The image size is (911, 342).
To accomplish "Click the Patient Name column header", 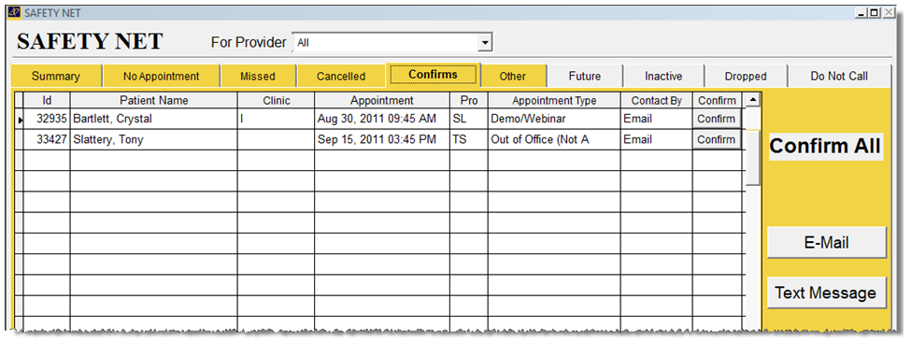I will [x=154, y=101].
